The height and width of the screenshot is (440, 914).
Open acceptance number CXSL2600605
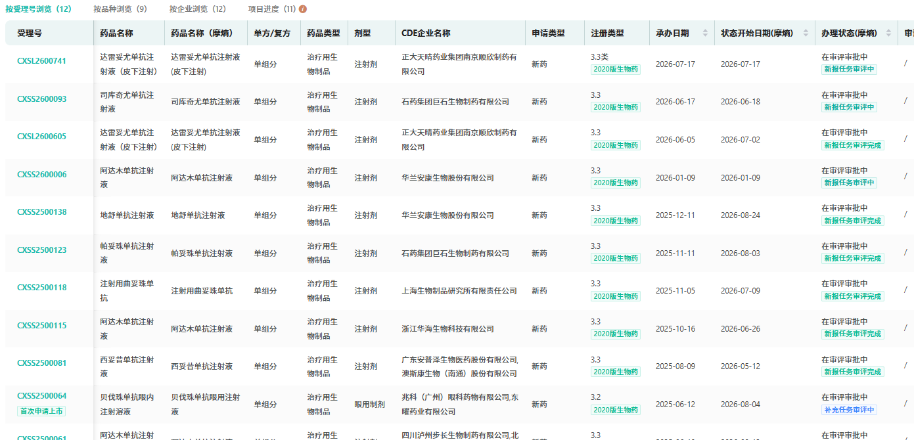[42, 137]
